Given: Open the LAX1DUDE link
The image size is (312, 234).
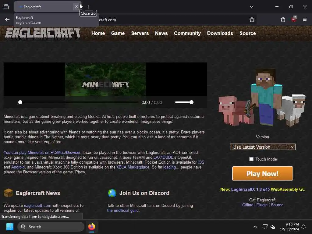Looking at the screenshot, I should (x=164, y=157).
